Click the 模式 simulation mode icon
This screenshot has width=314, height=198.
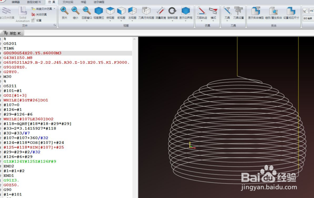(213, 11)
